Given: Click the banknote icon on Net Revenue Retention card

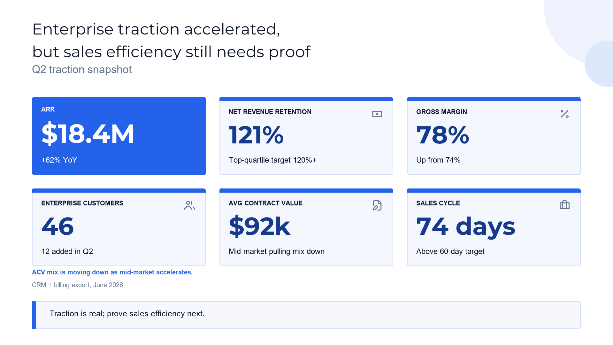Looking at the screenshot, I should (x=377, y=114).
